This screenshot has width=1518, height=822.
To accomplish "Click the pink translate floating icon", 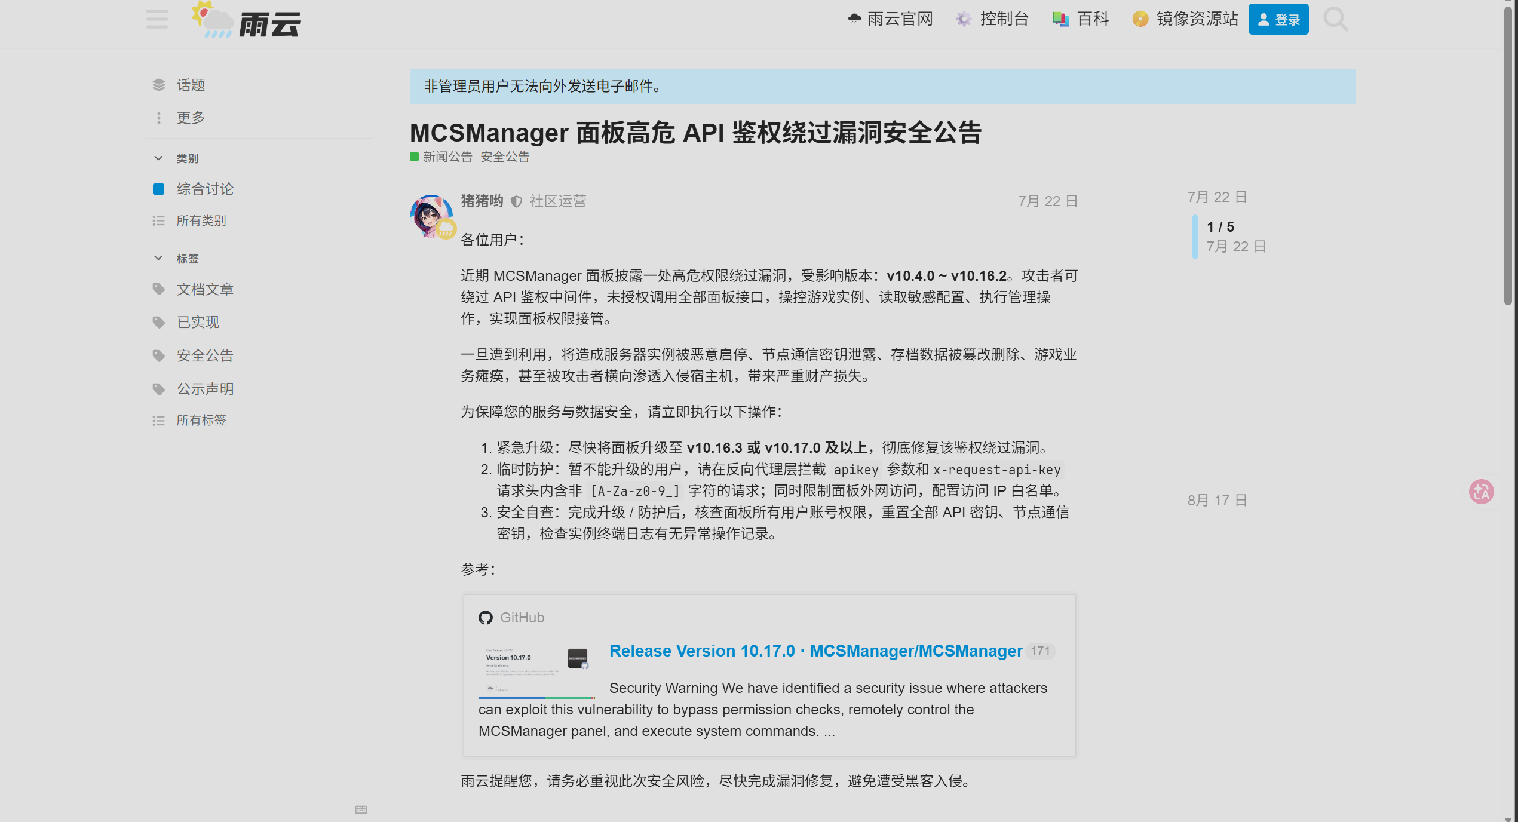I will coord(1481,492).
